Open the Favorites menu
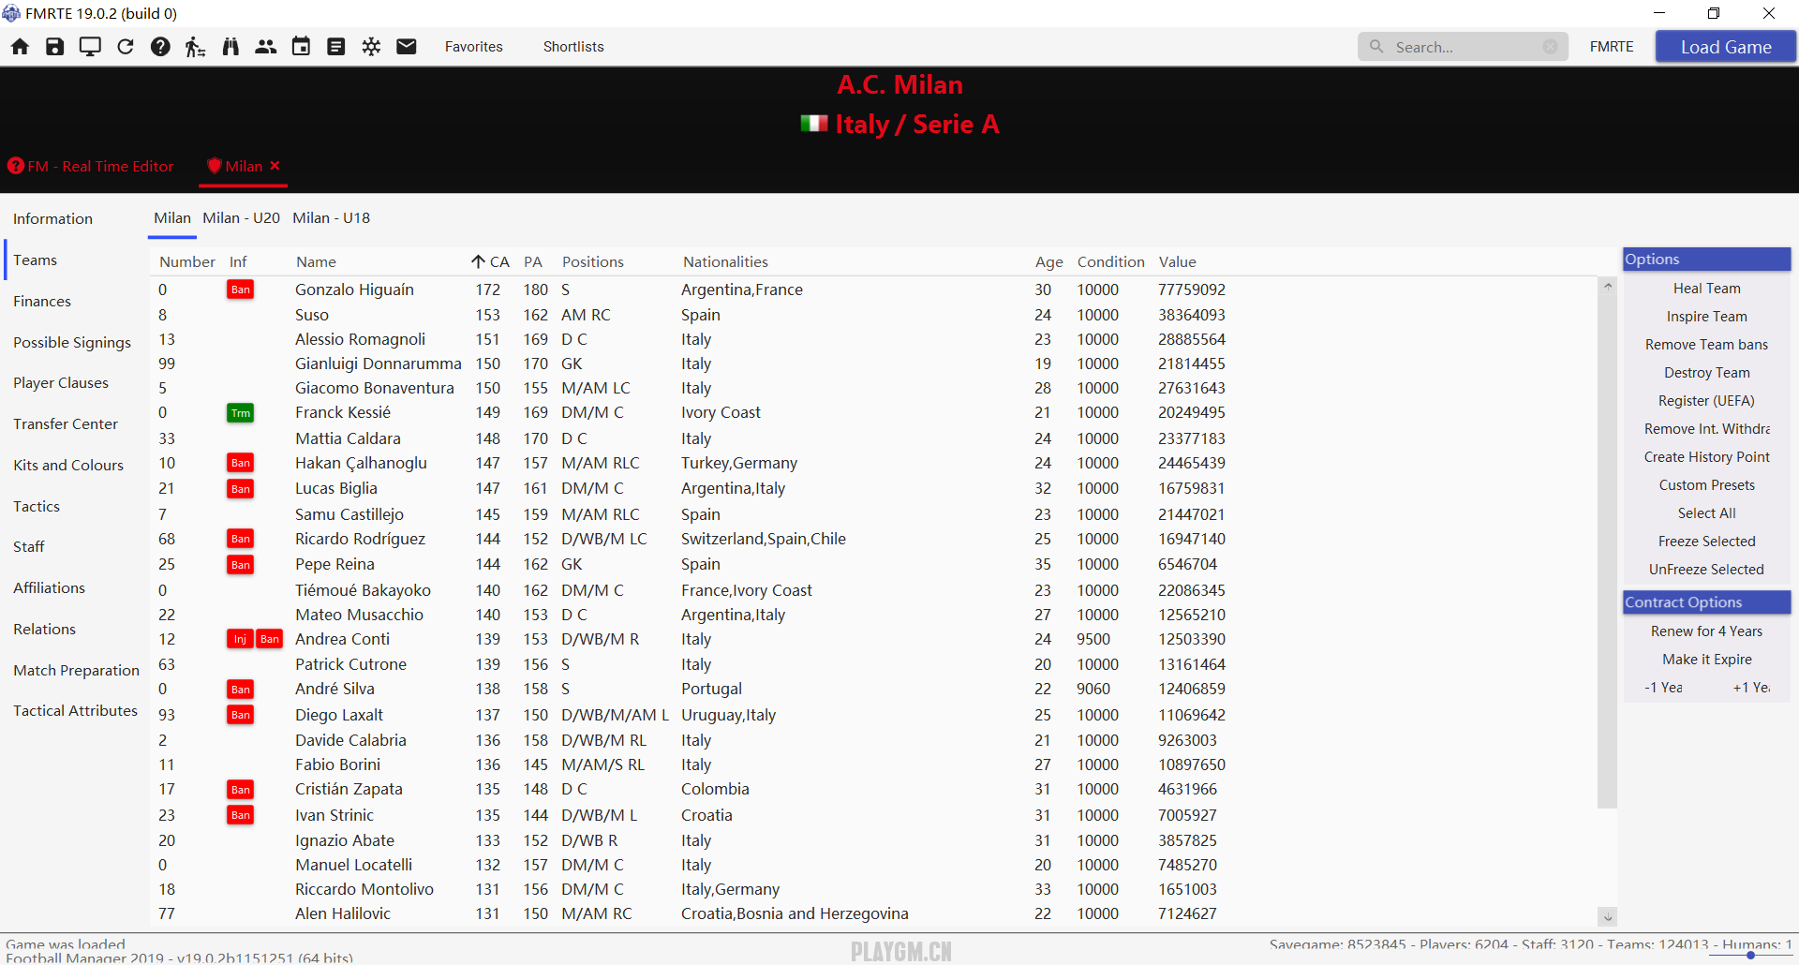Image resolution: width=1799 pixels, height=965 pixels. [474, 47]
